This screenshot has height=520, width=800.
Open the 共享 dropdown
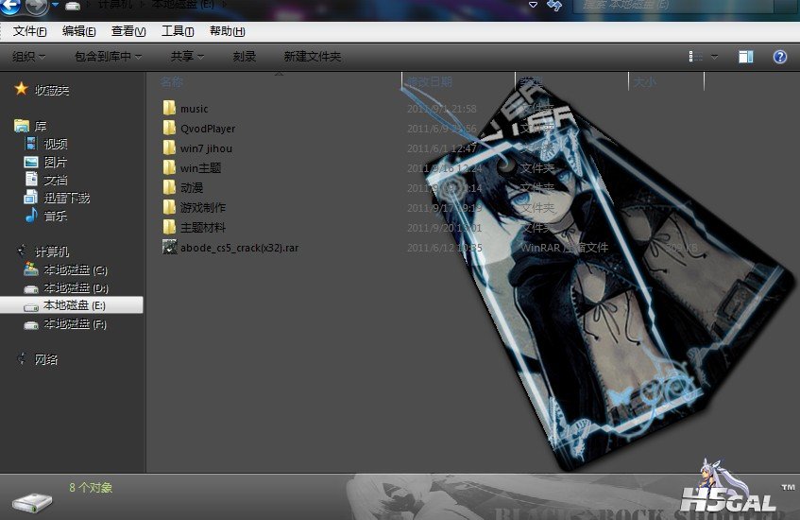(187, 56)
